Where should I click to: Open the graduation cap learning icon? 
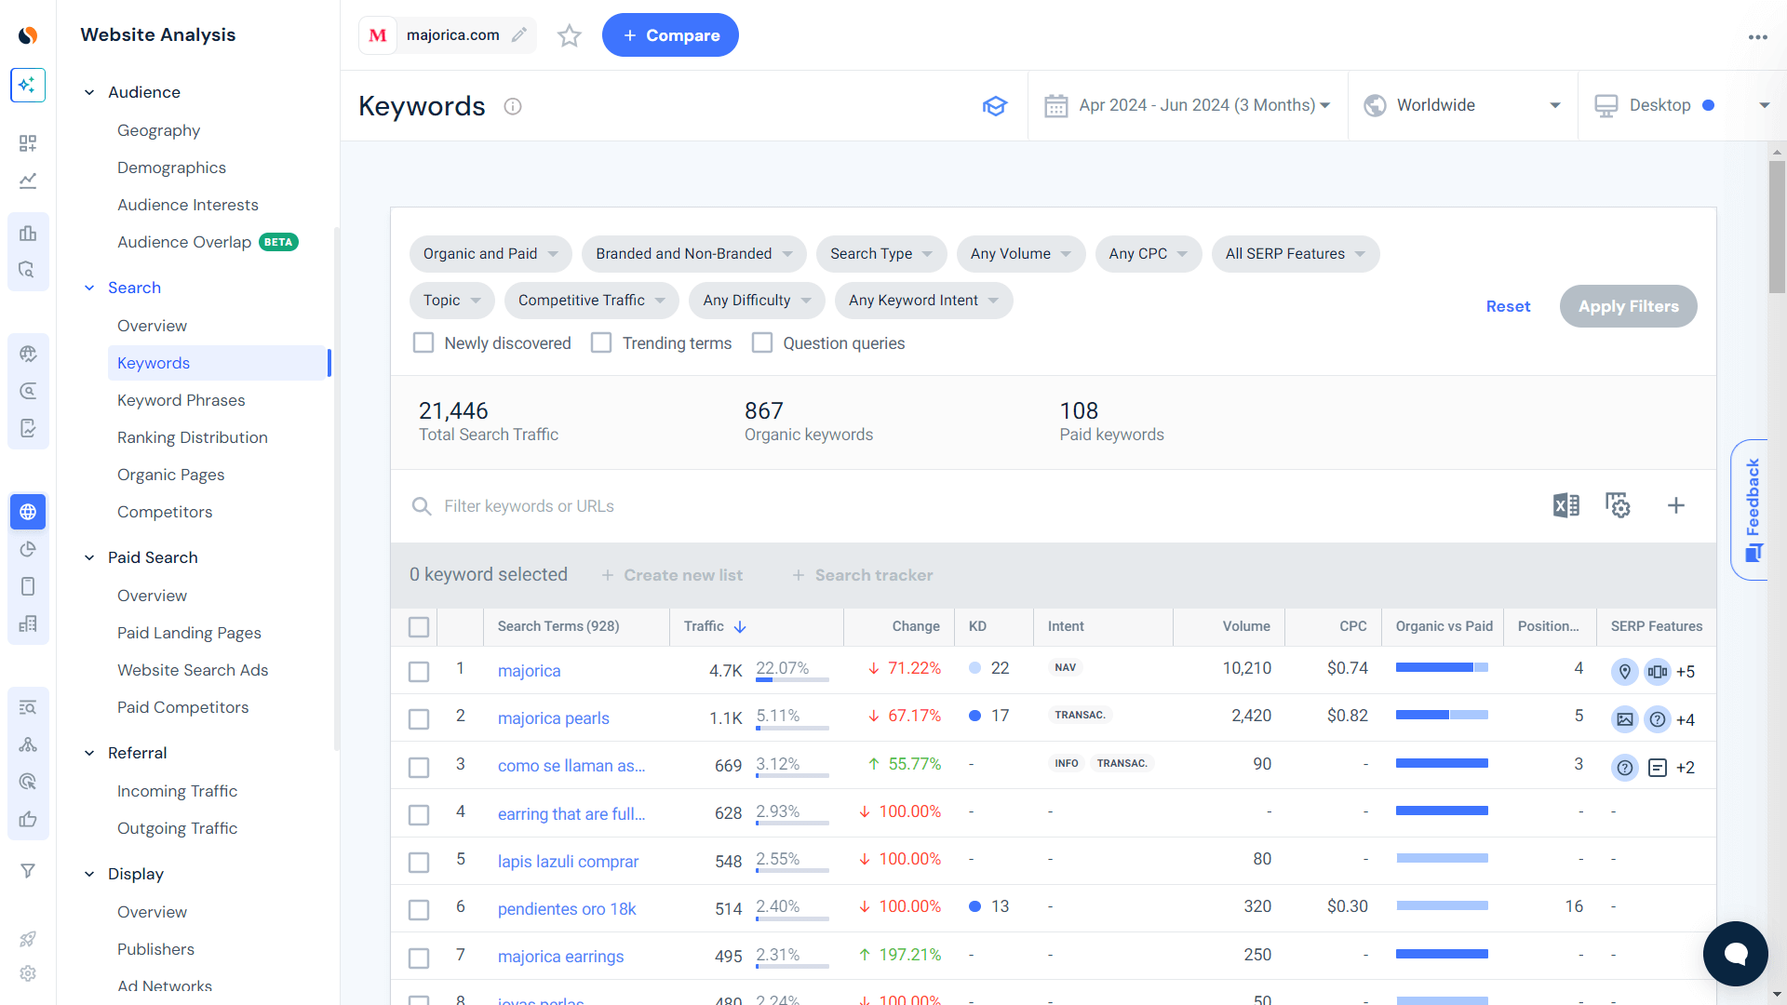click(x=995, y=106)
